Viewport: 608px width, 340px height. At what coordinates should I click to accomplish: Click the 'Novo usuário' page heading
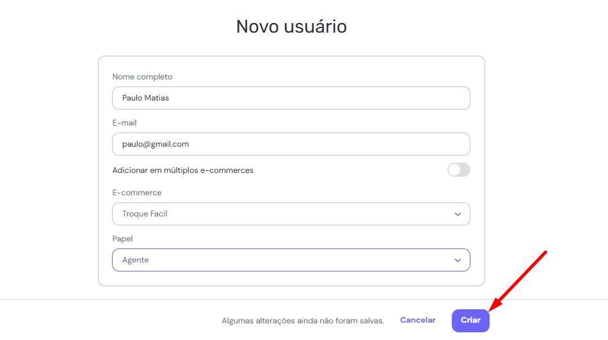[291, 26]
